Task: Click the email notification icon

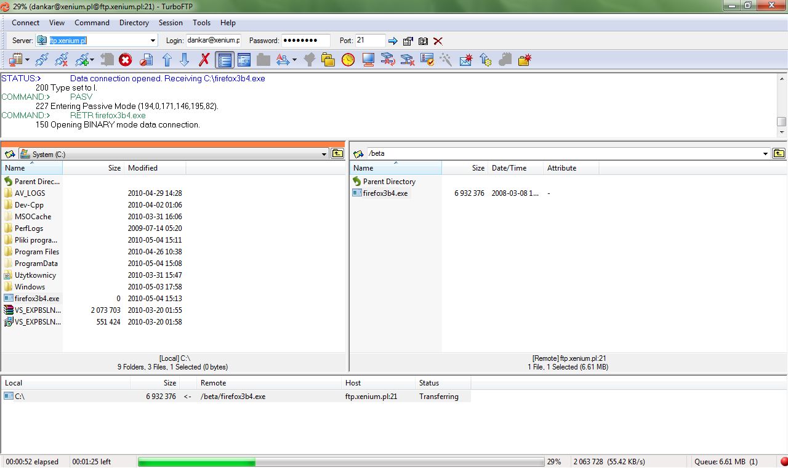Action: [466, 60]
